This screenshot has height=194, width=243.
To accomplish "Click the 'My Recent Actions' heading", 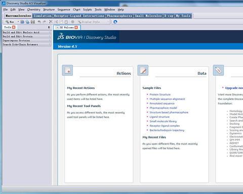I will [x=81, y=88].
